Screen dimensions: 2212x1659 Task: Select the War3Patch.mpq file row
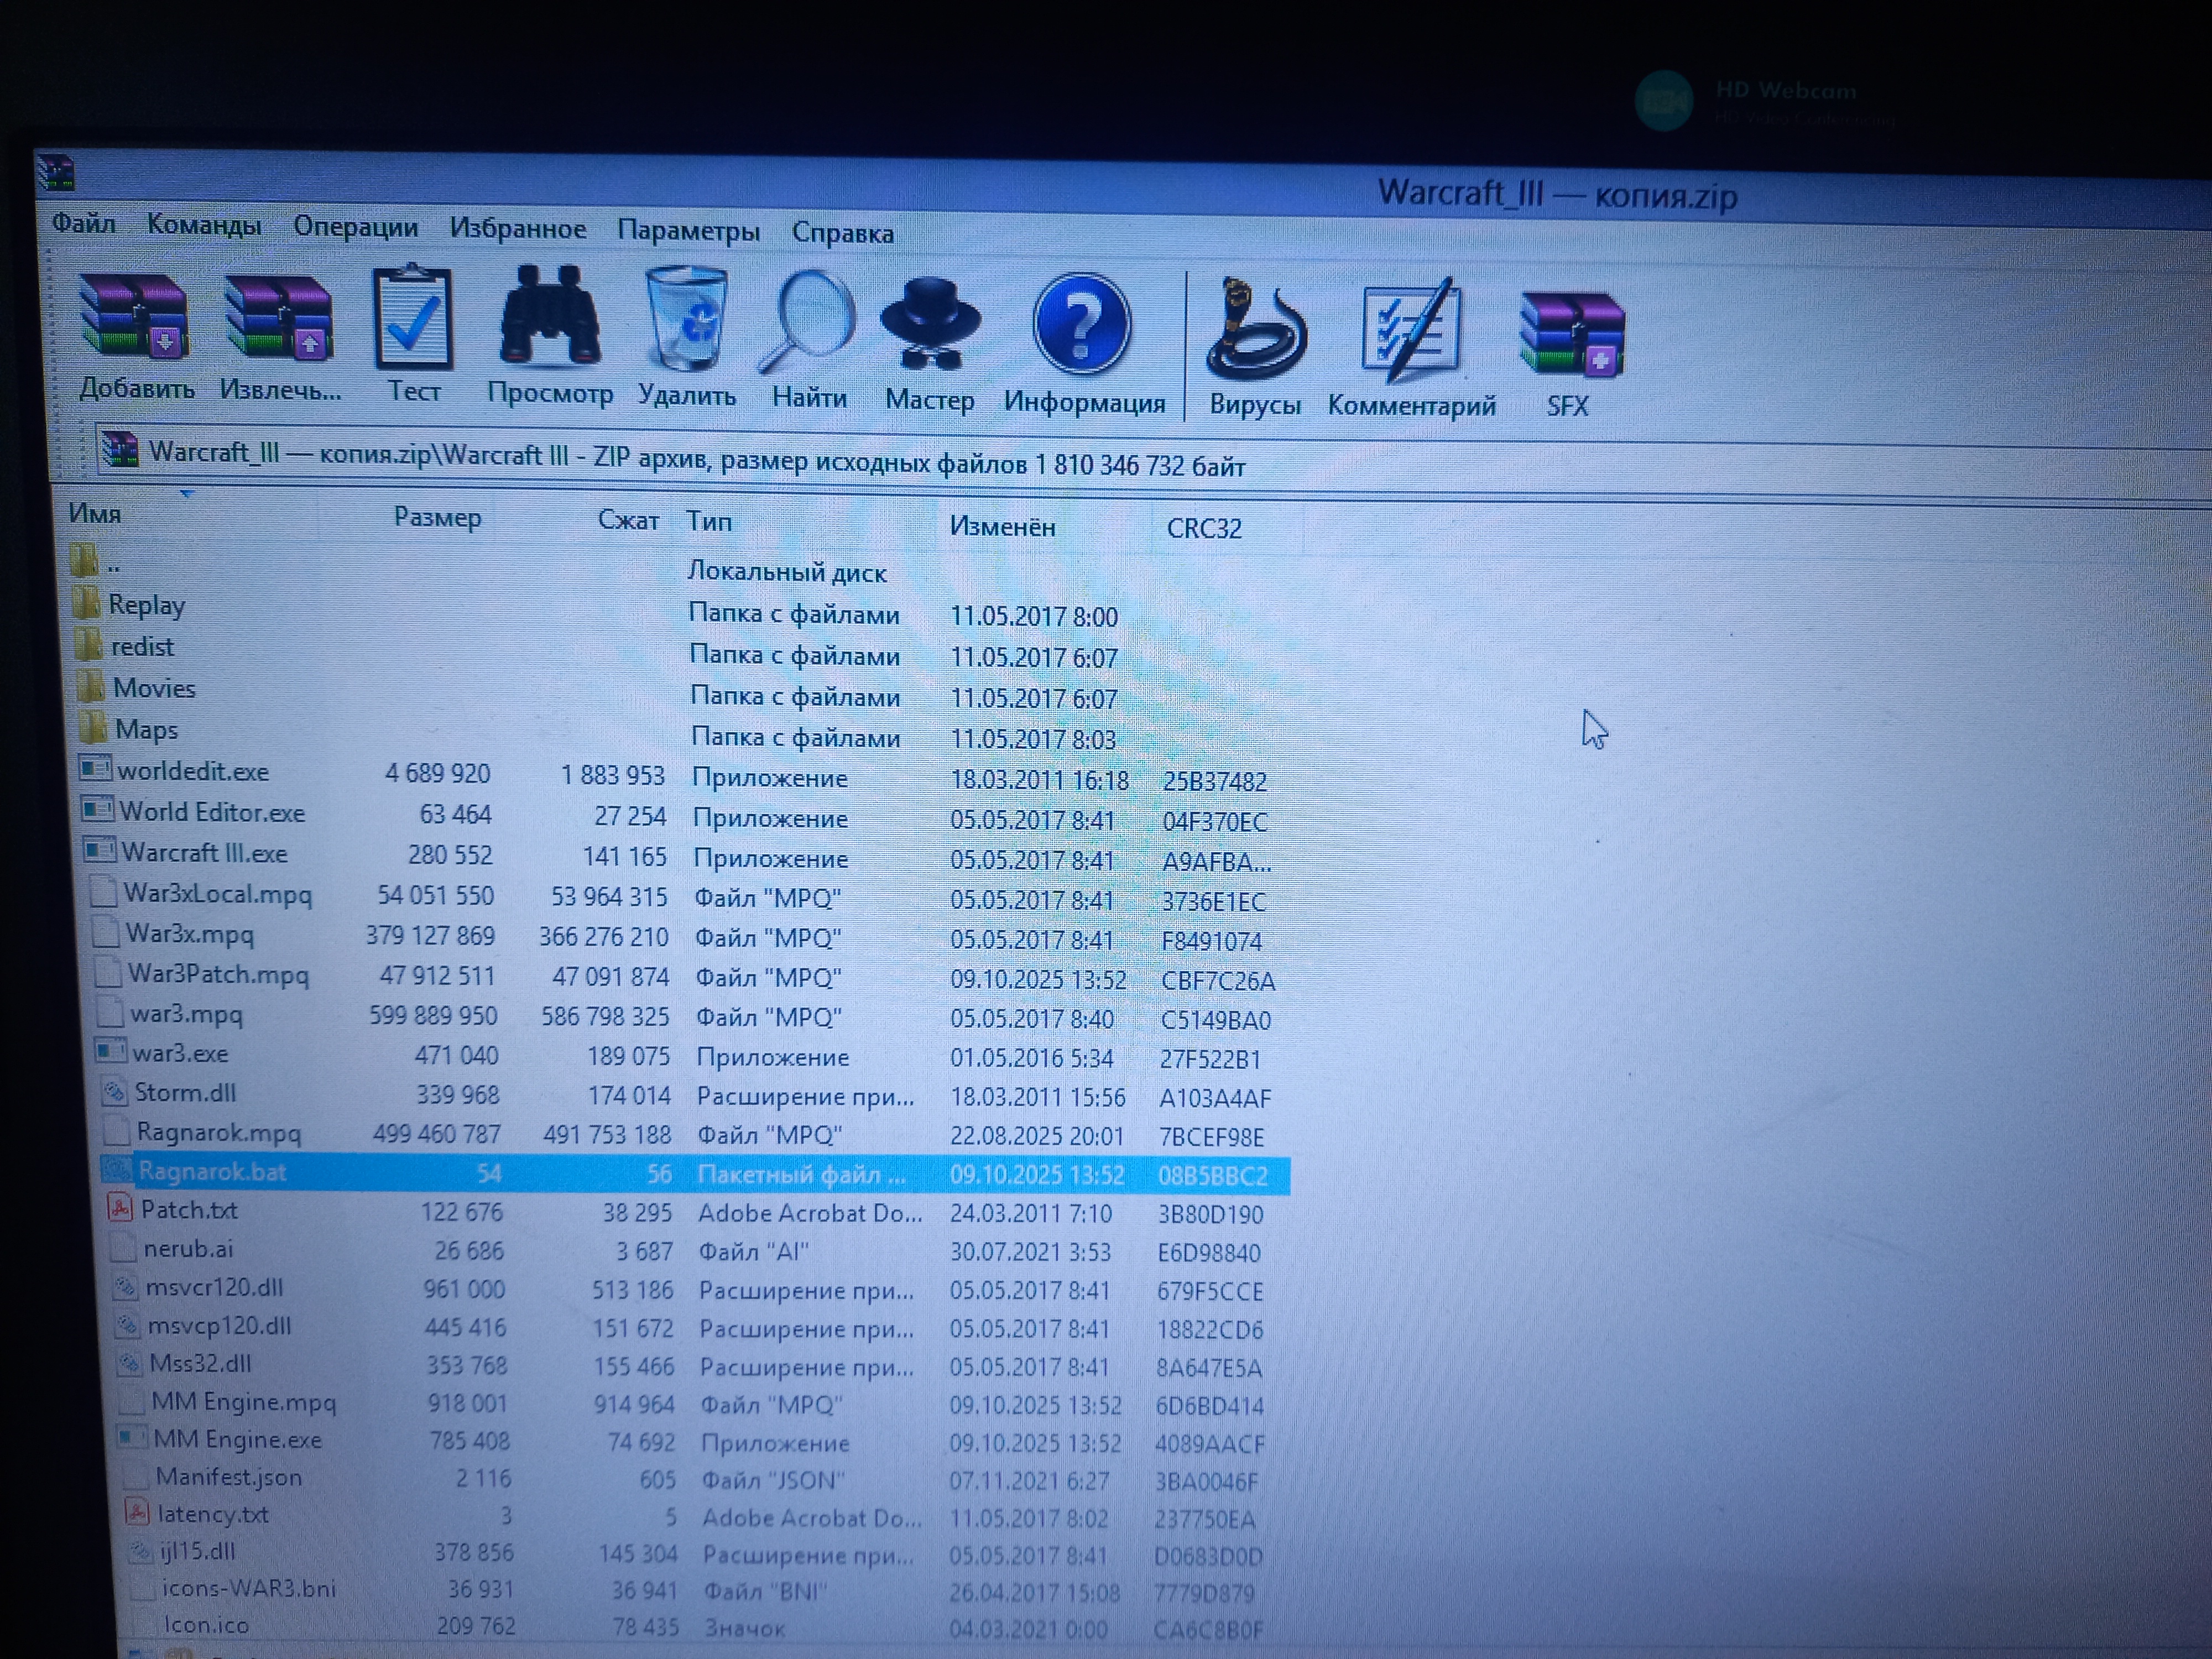[218, 974]
